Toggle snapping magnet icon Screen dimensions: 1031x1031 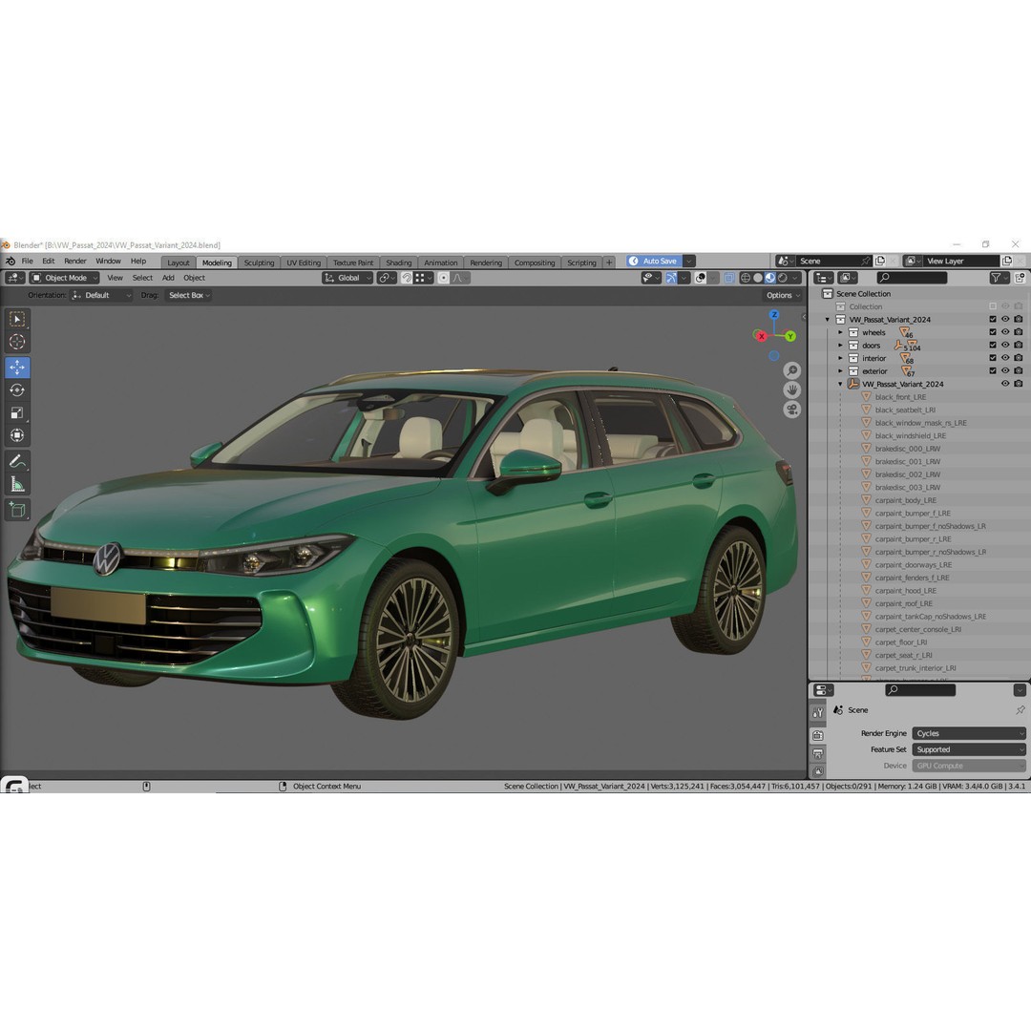[x=407, y=278]
